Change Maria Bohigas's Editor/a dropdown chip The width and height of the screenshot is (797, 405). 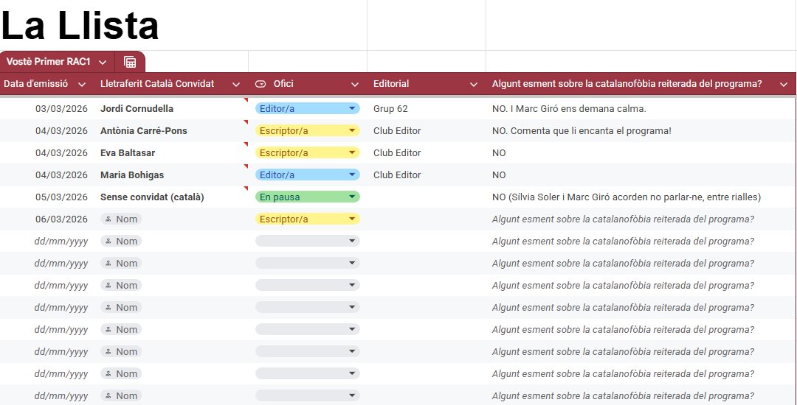click(308, 175)
